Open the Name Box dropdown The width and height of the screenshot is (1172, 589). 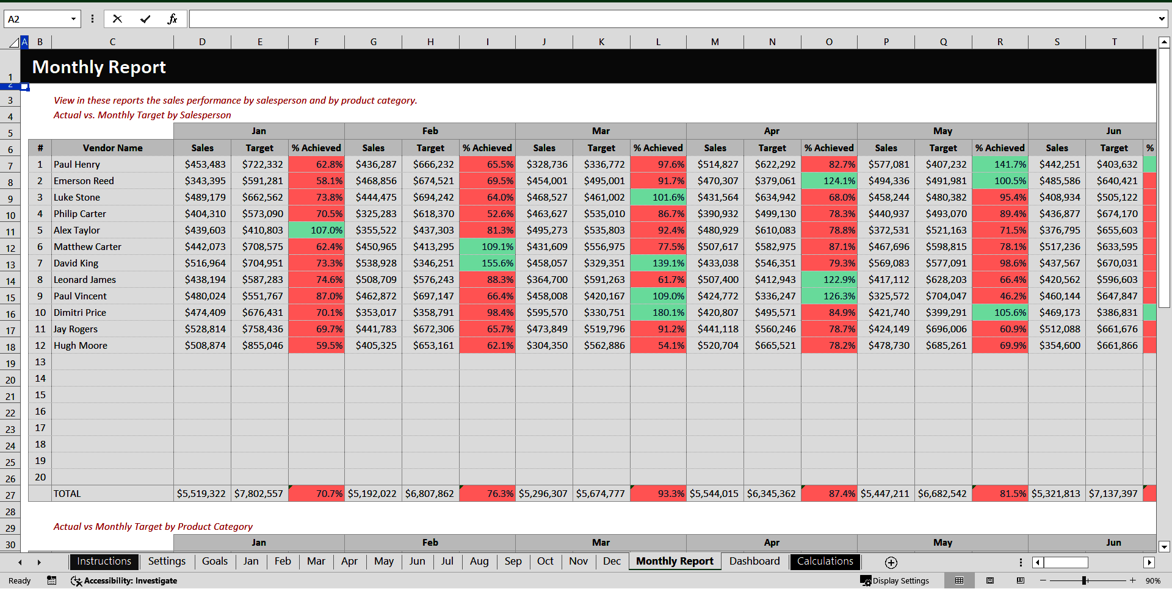pyautogui.click(x=74, y=18)
